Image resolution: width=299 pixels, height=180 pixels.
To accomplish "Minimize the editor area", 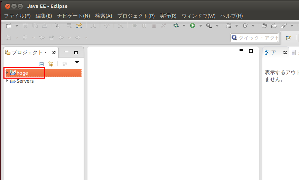I will (x=241, y=50).
